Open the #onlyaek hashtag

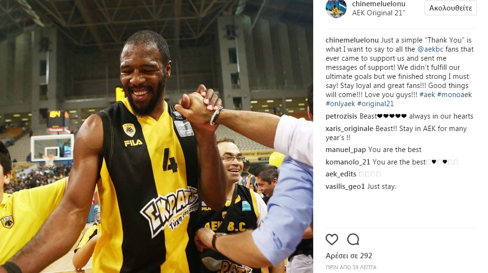340,104
